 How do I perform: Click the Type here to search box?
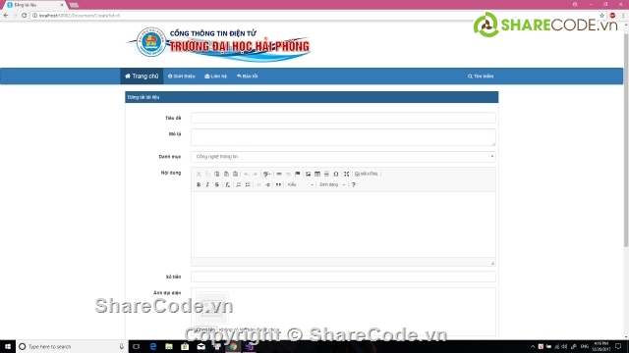pyautogui.click(x=72, y=346)
